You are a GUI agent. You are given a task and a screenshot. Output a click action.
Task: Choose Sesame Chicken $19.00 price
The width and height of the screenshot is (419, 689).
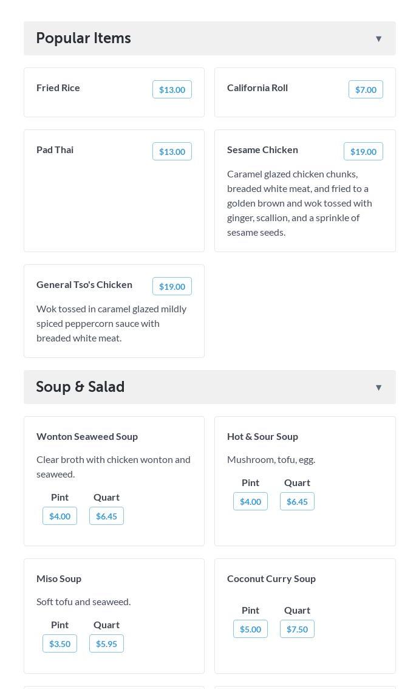coord(363,152)
